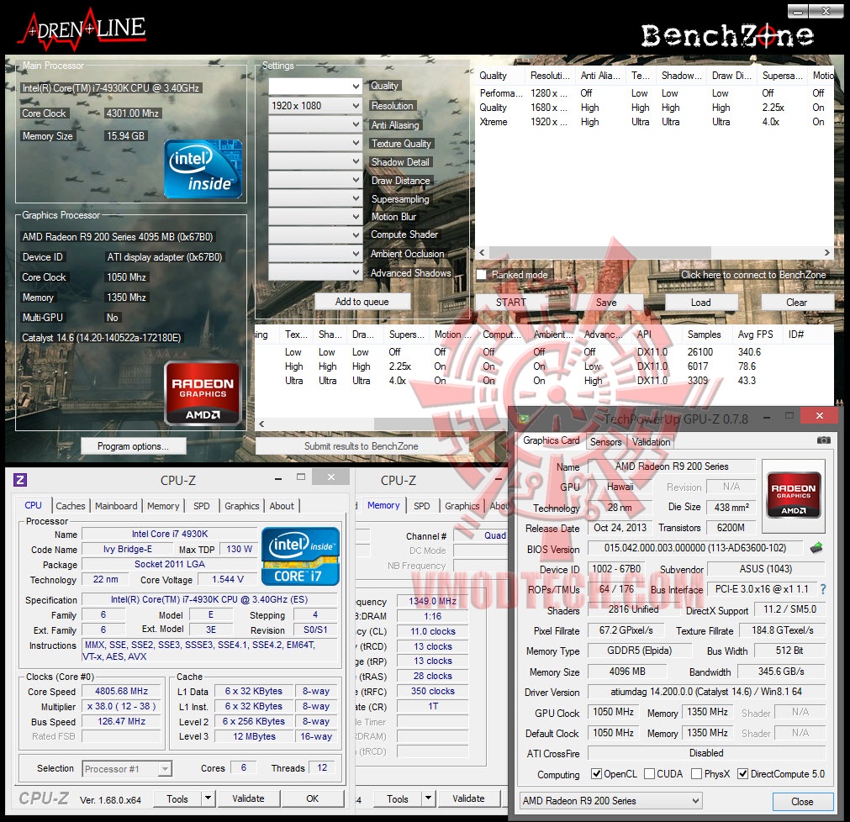Click the Save button in BenchZone
850x822 pixels.
tap(606, 303)
